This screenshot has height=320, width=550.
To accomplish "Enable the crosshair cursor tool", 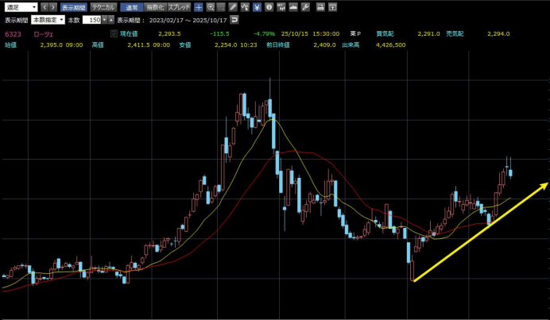I will pyautogui.click(x=198, y=6).
